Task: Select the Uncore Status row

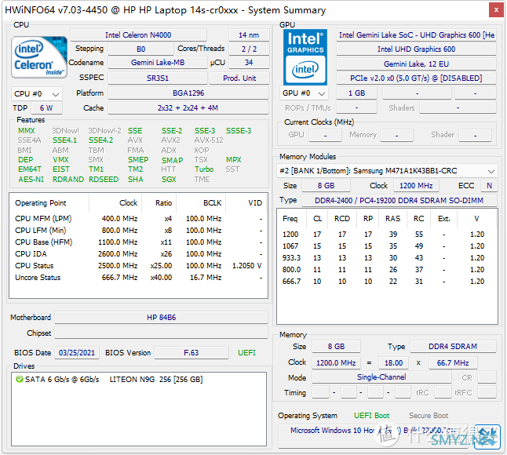Action: coord(138,278)
